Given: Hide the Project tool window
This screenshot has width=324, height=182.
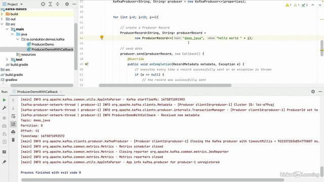Looking at the screenshot, I should click(74, 4).
